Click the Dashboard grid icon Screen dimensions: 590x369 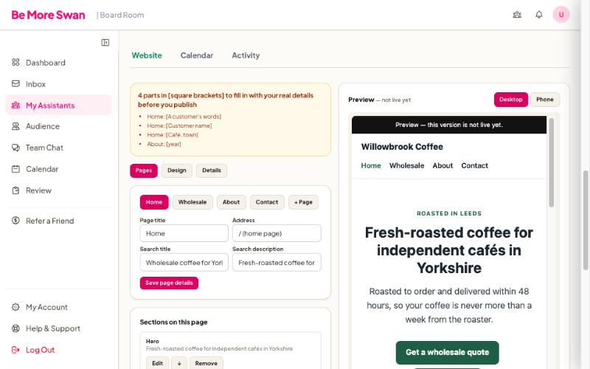pyautogui.click(x=15, y=62)
